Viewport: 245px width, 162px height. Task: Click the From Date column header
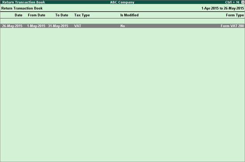coord(37,15)
